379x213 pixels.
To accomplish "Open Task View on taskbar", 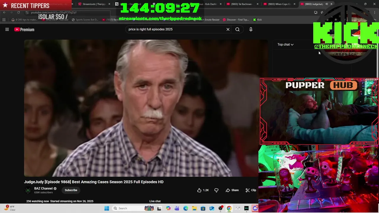I will tap(159, 208).
